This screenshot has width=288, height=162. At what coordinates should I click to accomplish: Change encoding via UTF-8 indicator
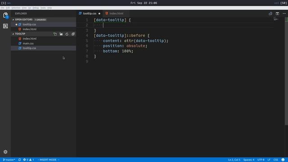(261, 160)
